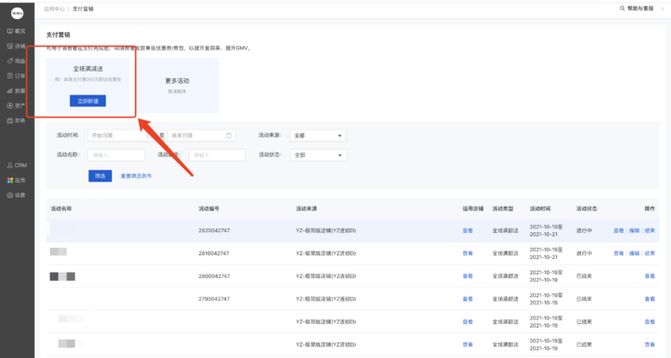Click the 适用店铺 column header
671x358 pixels.
(x=472, y=209)
